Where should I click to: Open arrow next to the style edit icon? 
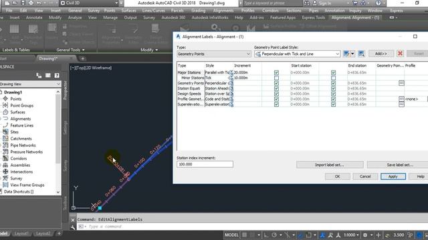coord(352,53)
